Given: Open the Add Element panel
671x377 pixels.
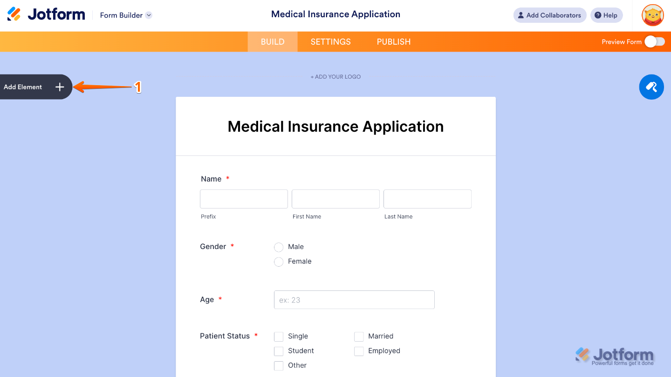Looking at the screenshot, I should 28,87.
